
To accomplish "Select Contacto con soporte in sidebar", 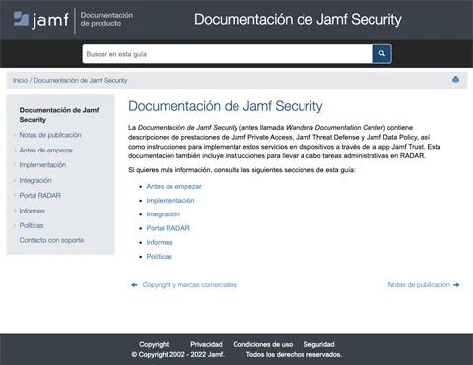I will tap(51, 240).
